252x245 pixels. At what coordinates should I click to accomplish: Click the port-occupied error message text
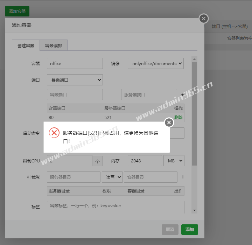111,137
